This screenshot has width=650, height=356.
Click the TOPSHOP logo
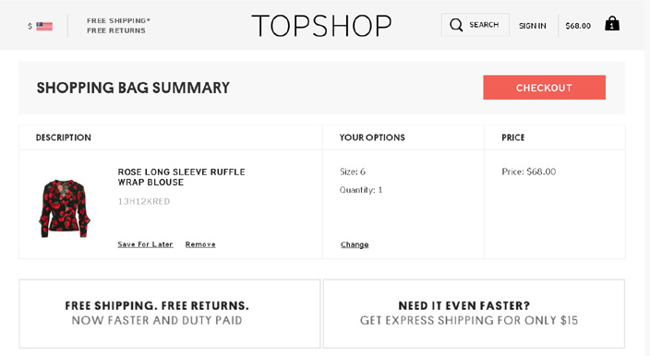321,26
